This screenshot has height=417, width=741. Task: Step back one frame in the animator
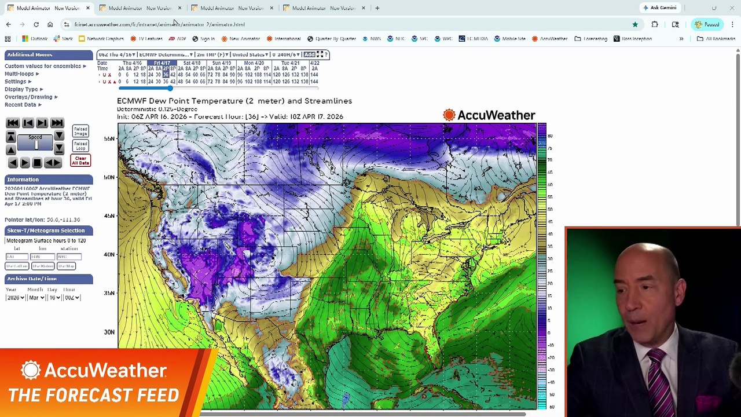tap(27, 123)
